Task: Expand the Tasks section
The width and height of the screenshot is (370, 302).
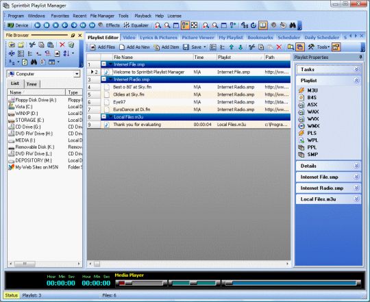Action: pyautogui.click(x=356, y=69)
